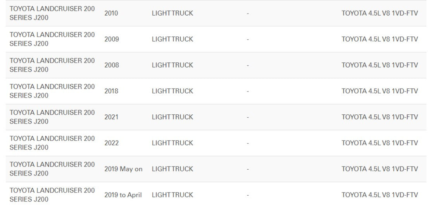Click the dash cell in the 2009 row
Image resolution: width=428 pixels, height=210 pixels.
point(247,39)
